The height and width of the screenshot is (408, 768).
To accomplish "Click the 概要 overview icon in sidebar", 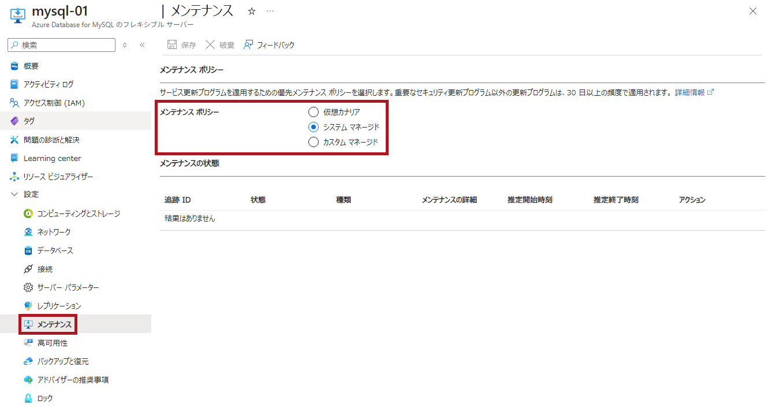I will click(14, 66).
